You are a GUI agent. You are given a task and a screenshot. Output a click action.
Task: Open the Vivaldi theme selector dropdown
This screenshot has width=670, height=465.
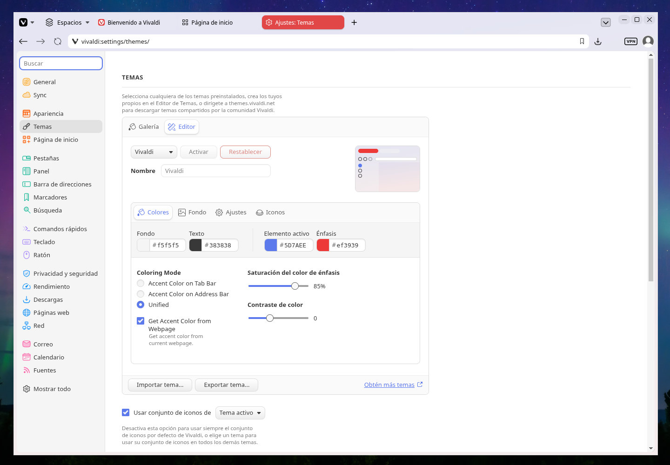point(154,152)
